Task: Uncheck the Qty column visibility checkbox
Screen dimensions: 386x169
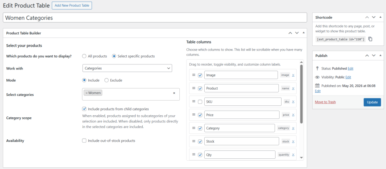Action: [x=200, y=155]
